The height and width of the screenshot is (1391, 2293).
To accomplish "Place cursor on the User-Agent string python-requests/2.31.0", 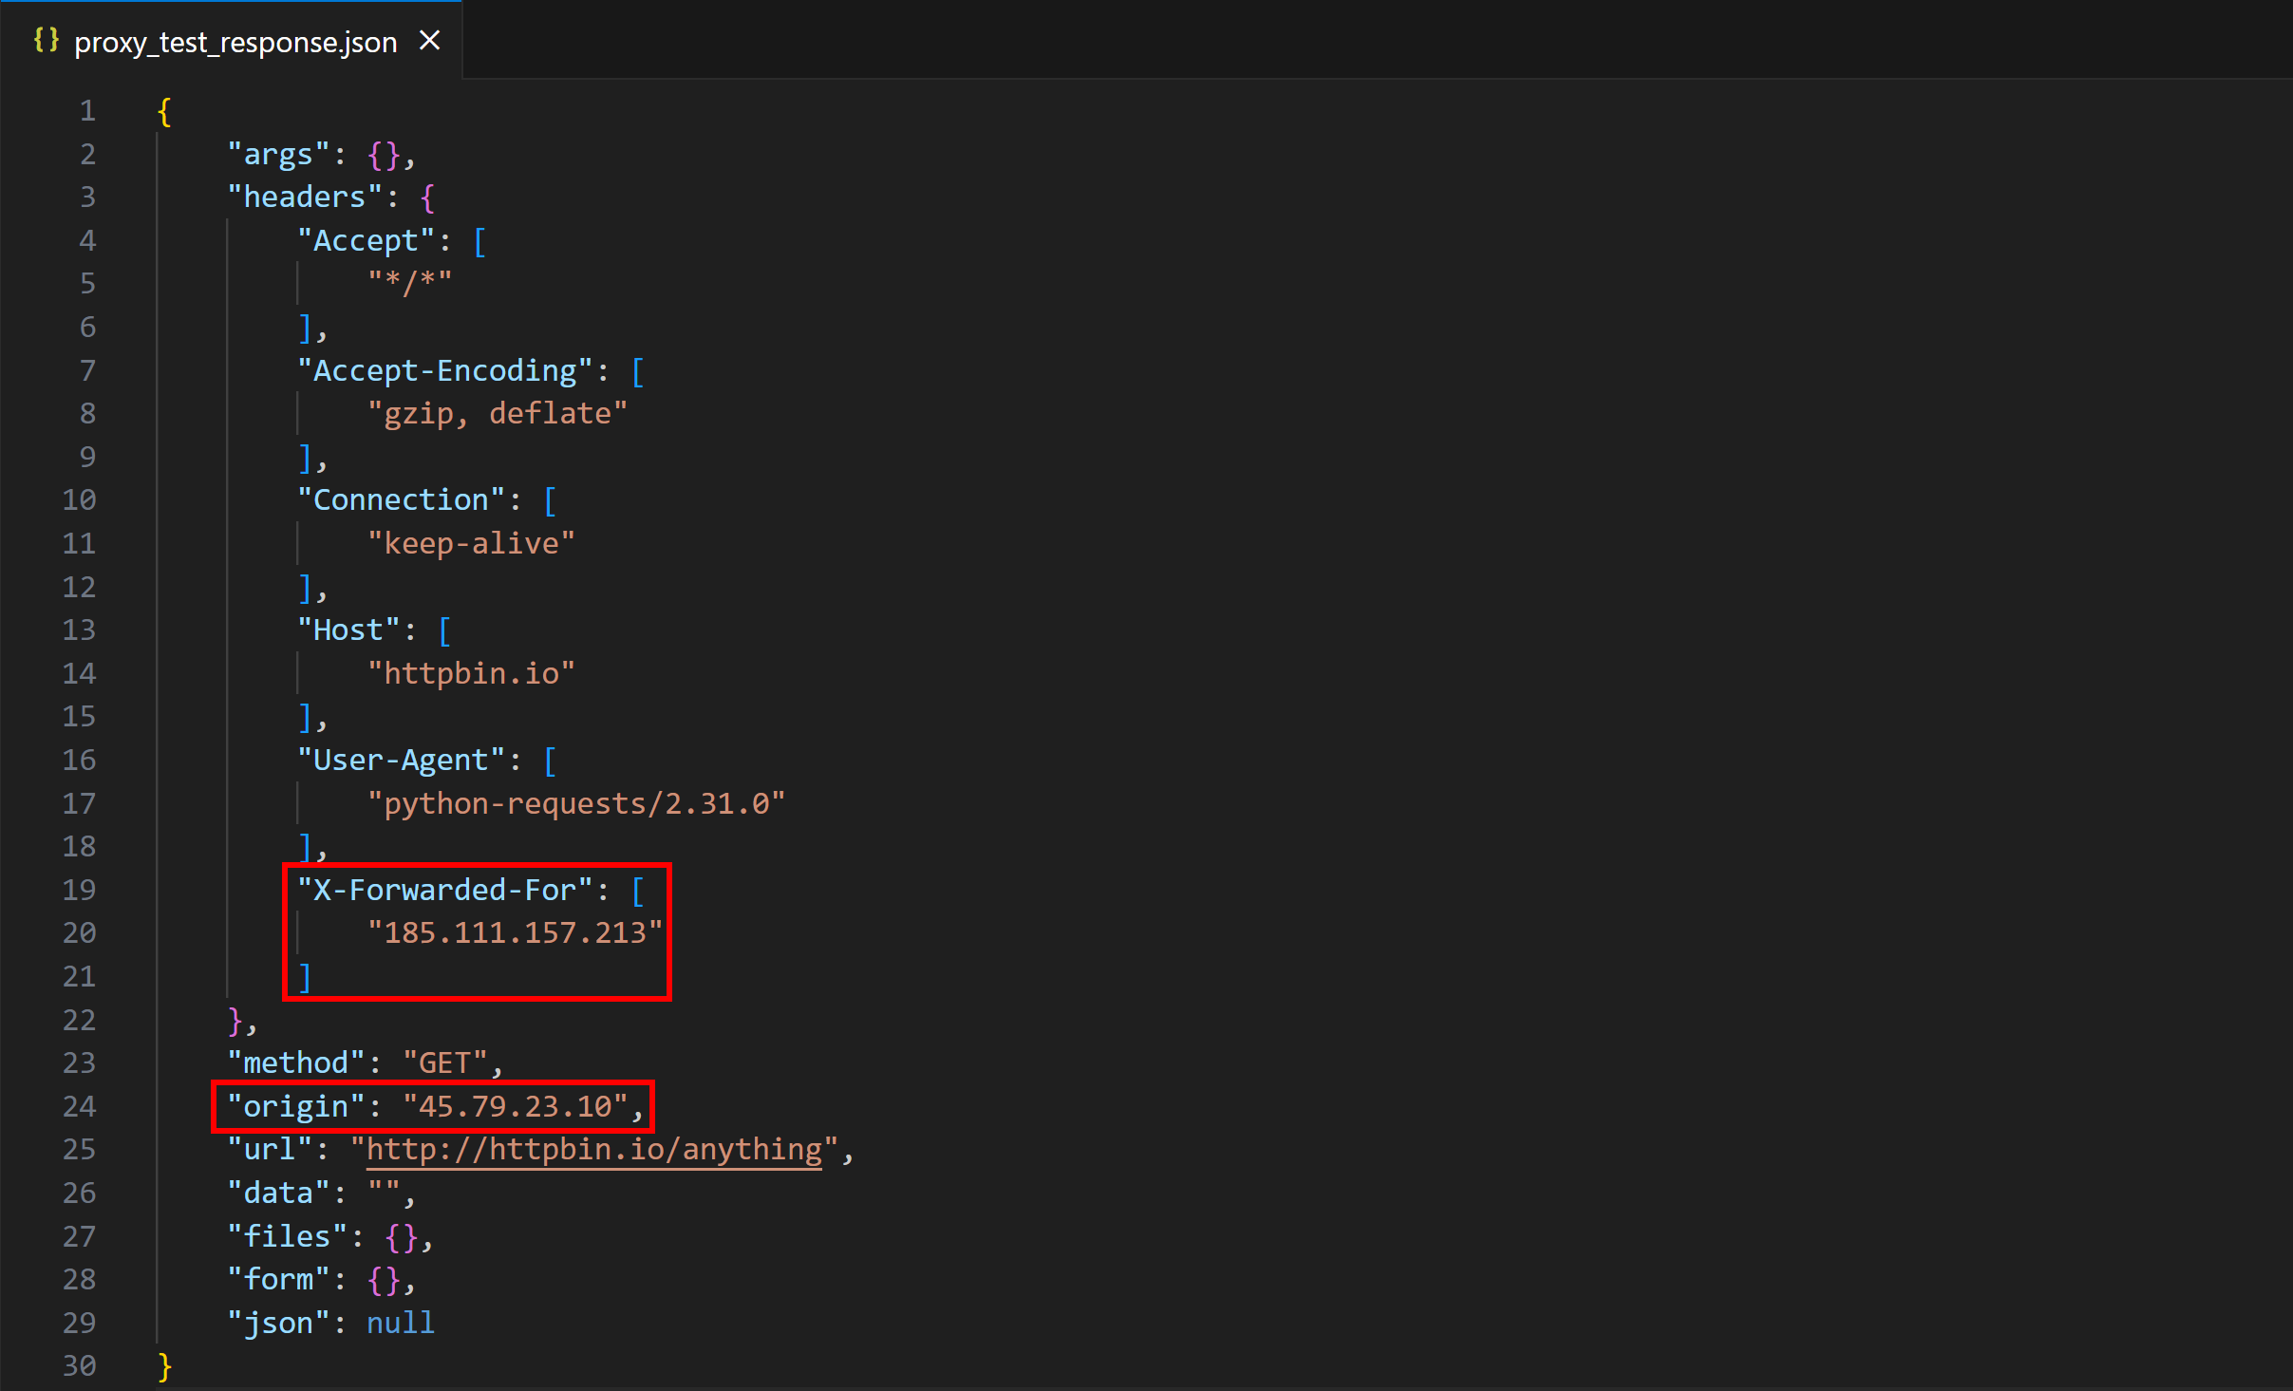I will click(x=582, y=802).
